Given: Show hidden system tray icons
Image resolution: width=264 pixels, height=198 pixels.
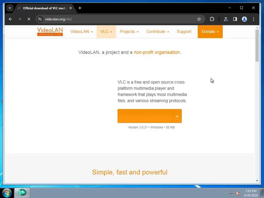Looking at the screenshot, I should (x=225, y=193).
